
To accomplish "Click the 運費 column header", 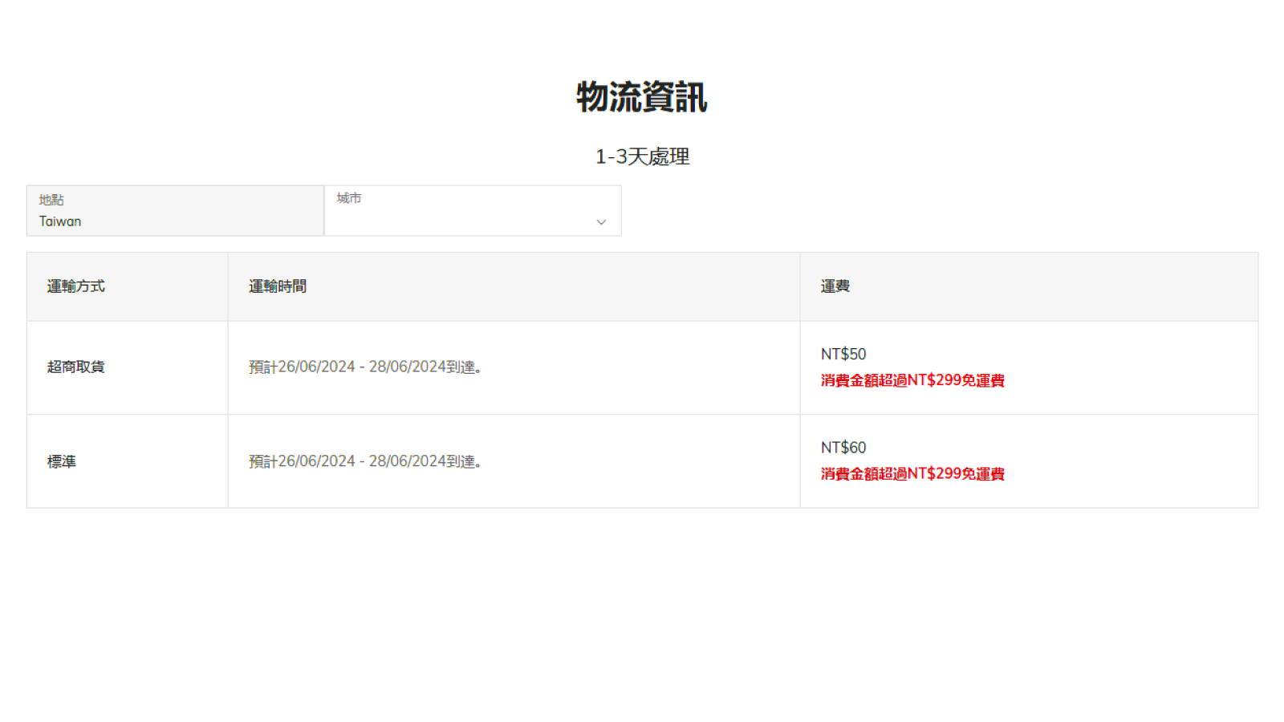I will point(835,286).
